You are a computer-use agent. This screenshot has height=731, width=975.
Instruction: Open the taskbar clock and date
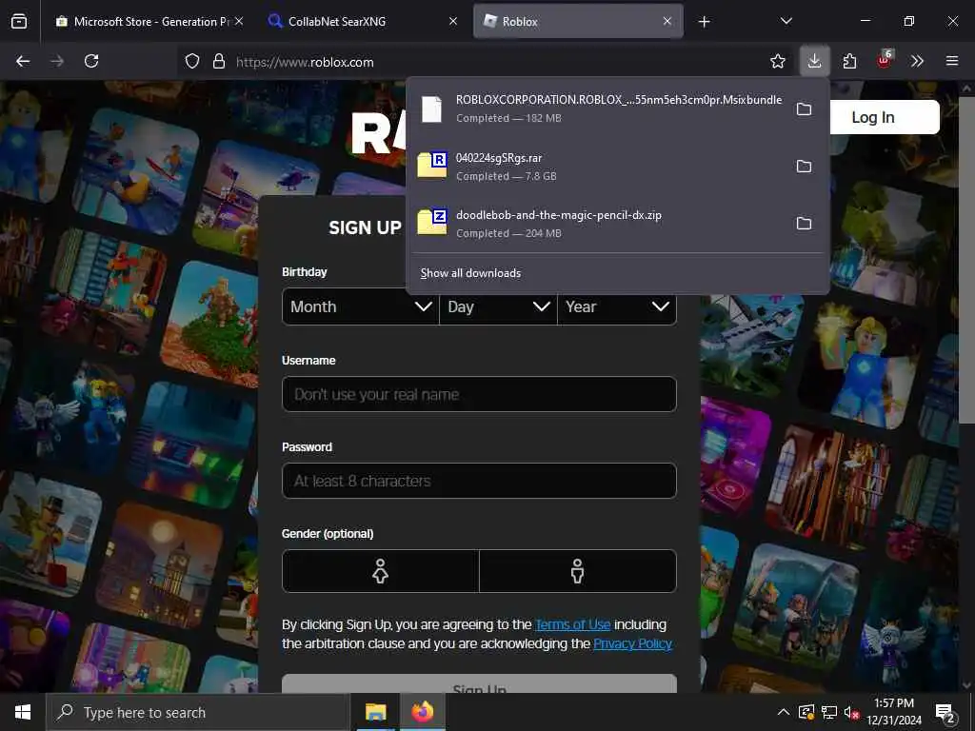(894, 712)
